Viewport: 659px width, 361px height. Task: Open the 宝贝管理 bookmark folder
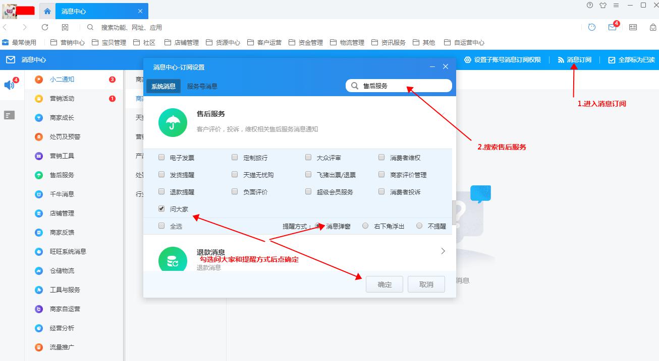(109, 42)
